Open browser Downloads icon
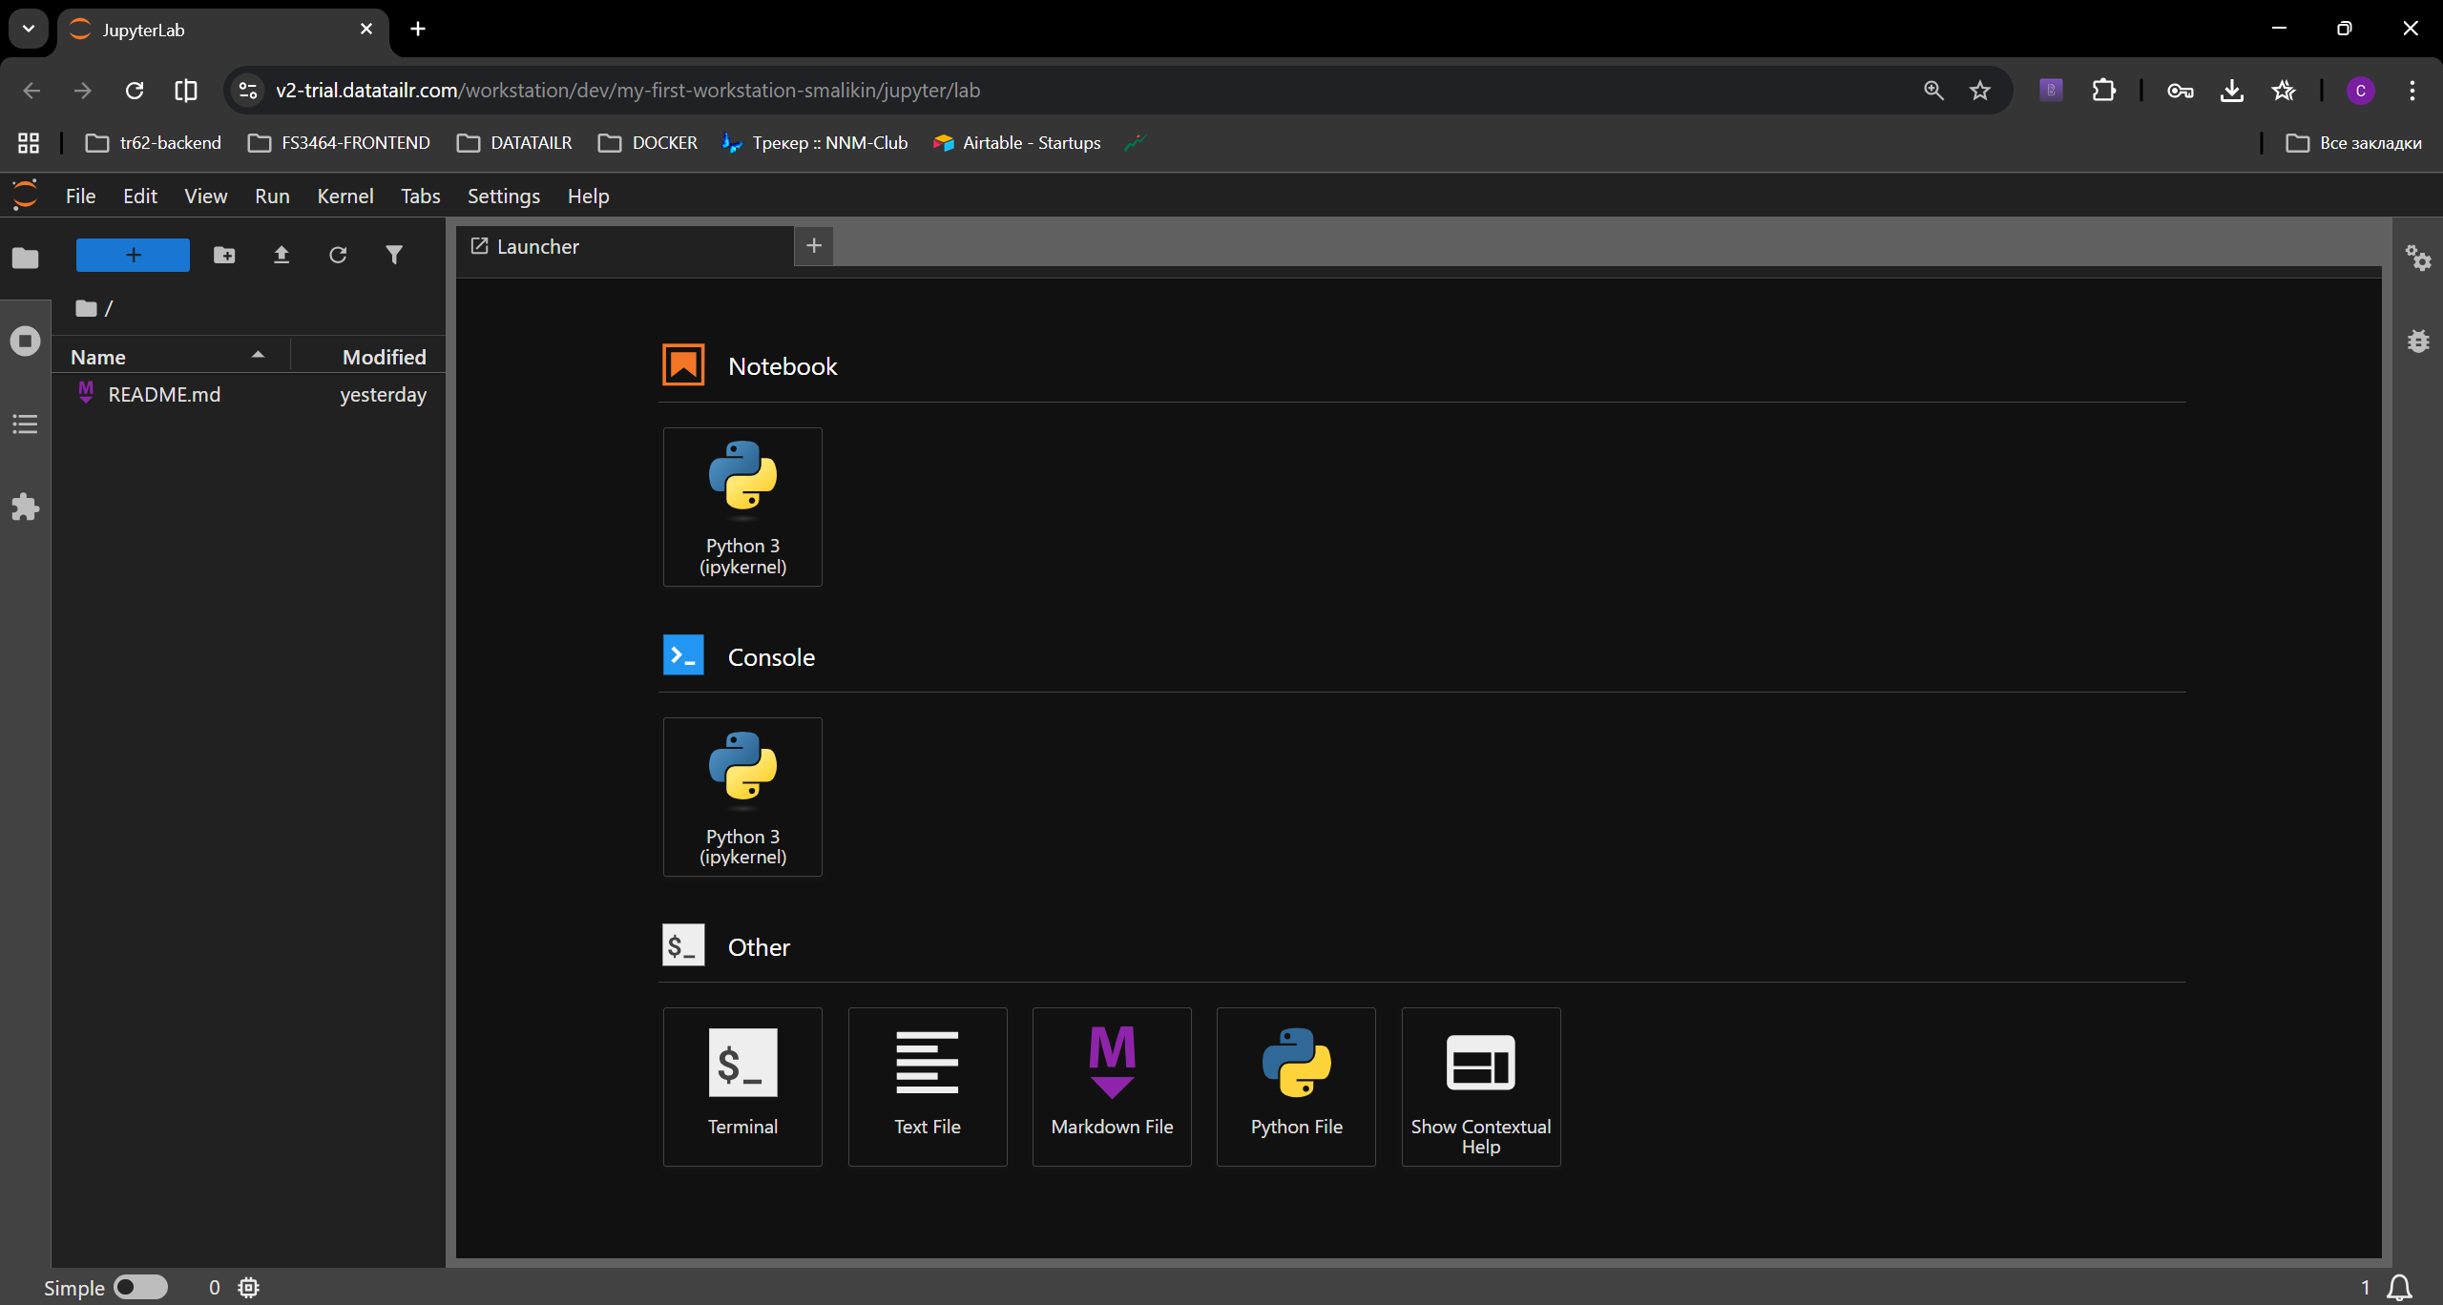 (x=2232, y=91)
